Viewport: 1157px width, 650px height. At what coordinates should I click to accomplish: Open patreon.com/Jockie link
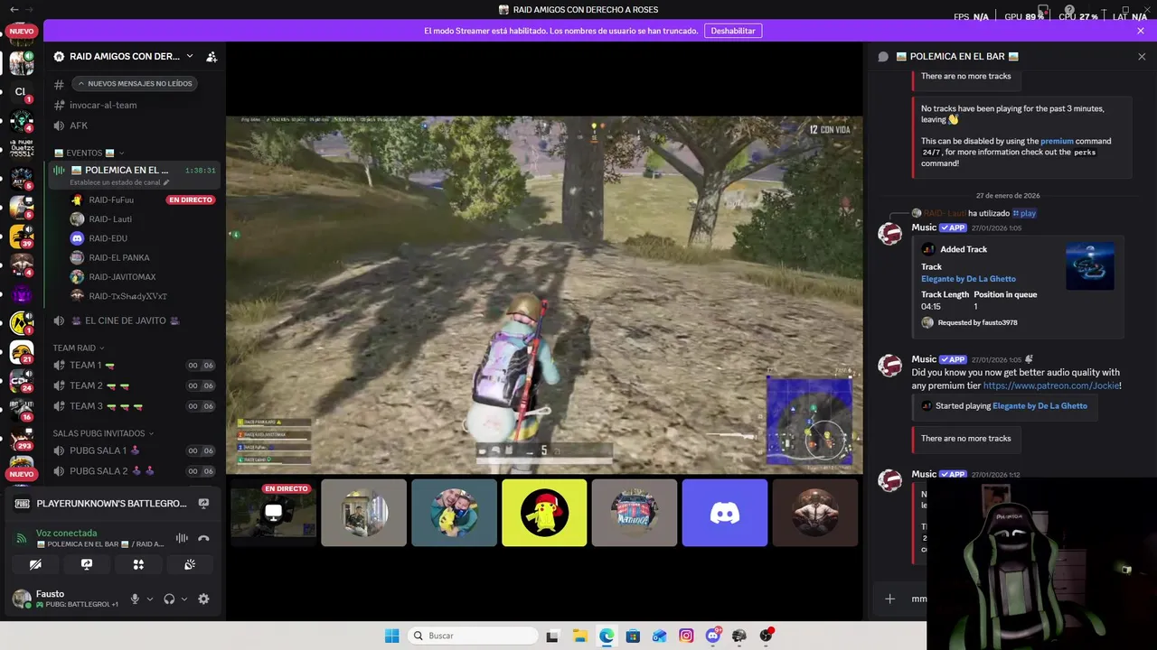click(1051, 385)
